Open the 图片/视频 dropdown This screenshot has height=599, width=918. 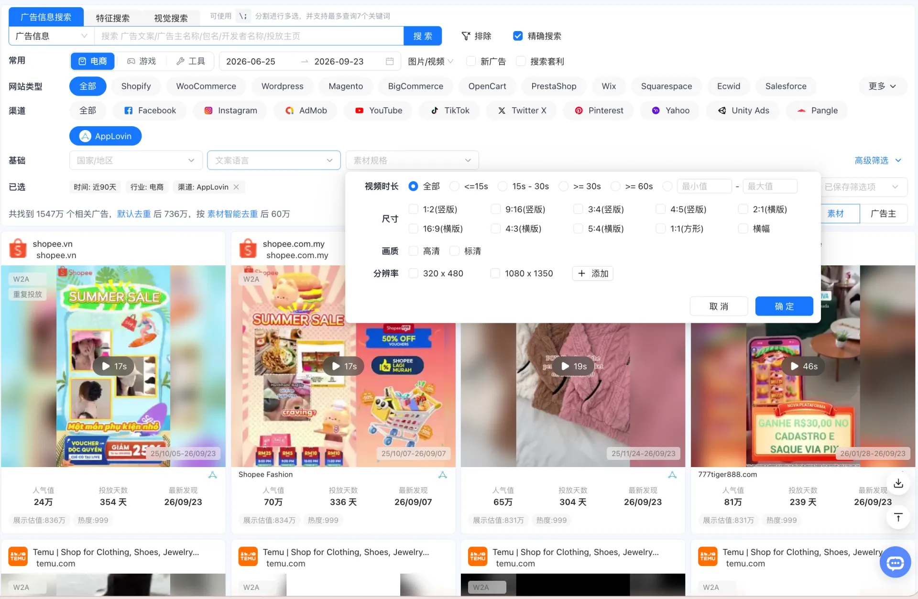430,61
